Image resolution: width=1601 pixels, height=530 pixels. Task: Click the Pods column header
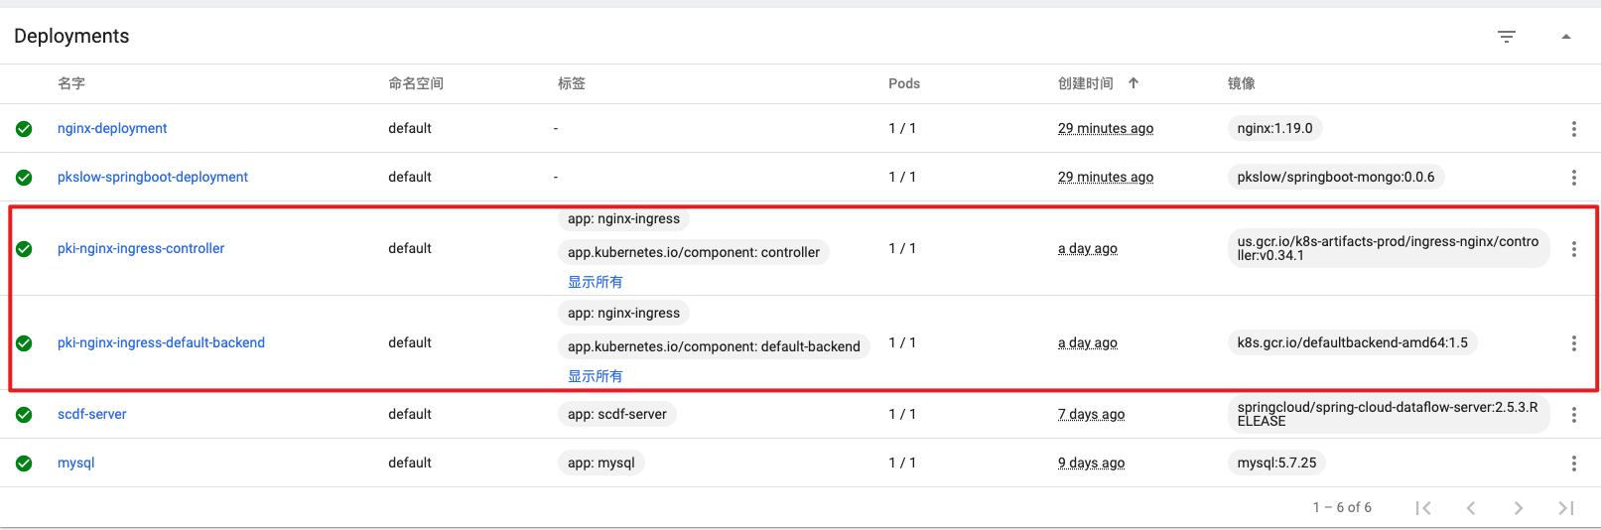[903, 83]
